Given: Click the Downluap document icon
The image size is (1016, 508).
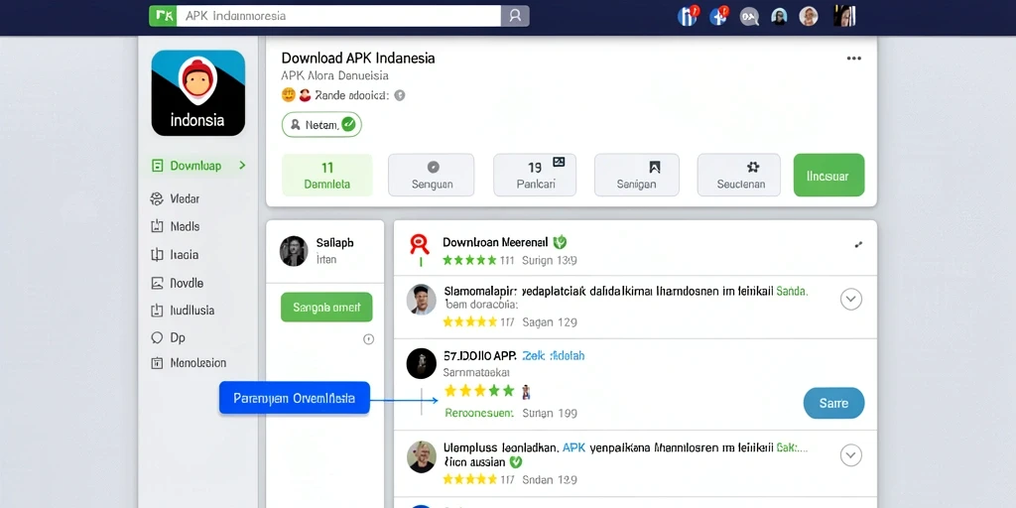Looking at the screenshot, I should (157, 166).
